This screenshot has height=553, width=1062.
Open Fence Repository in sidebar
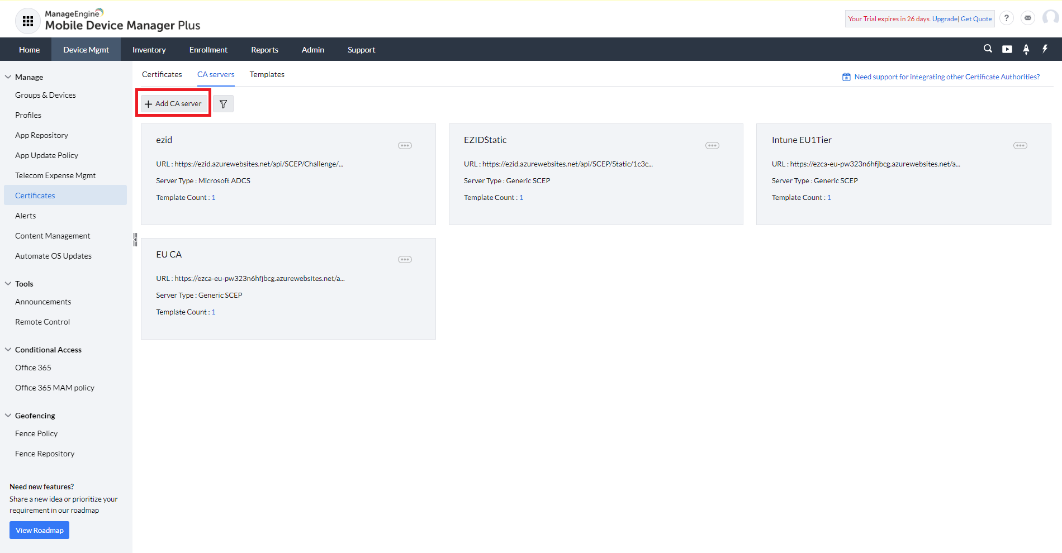(x=45, y=454)
